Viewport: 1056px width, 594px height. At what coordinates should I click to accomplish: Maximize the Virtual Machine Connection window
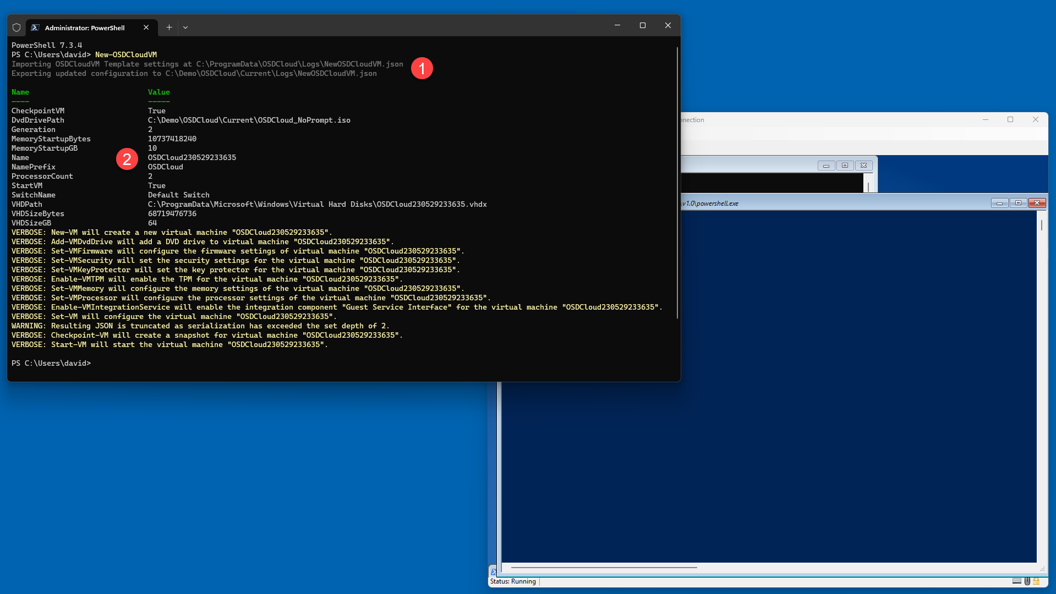1010,120
